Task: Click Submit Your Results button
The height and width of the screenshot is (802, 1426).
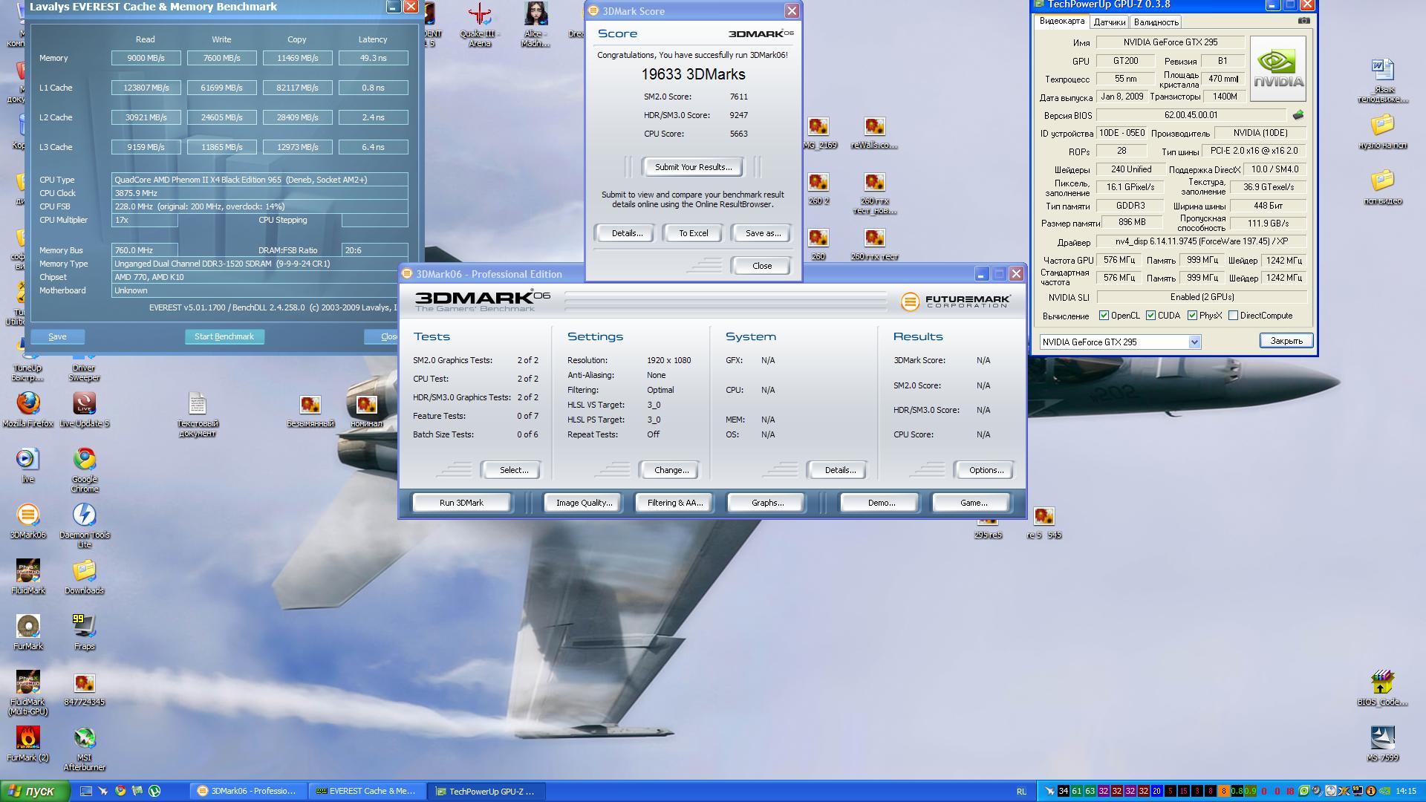Action: click(x=693, y=167)
